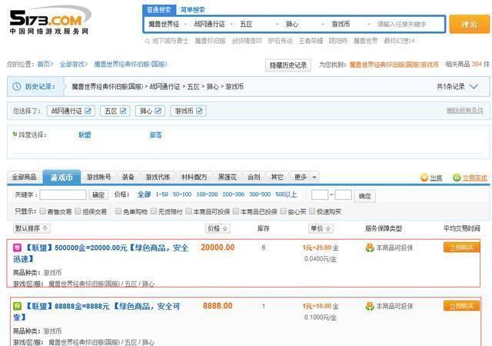Open the 合剂 tab

pyautogui.click(x=254, y=177)
